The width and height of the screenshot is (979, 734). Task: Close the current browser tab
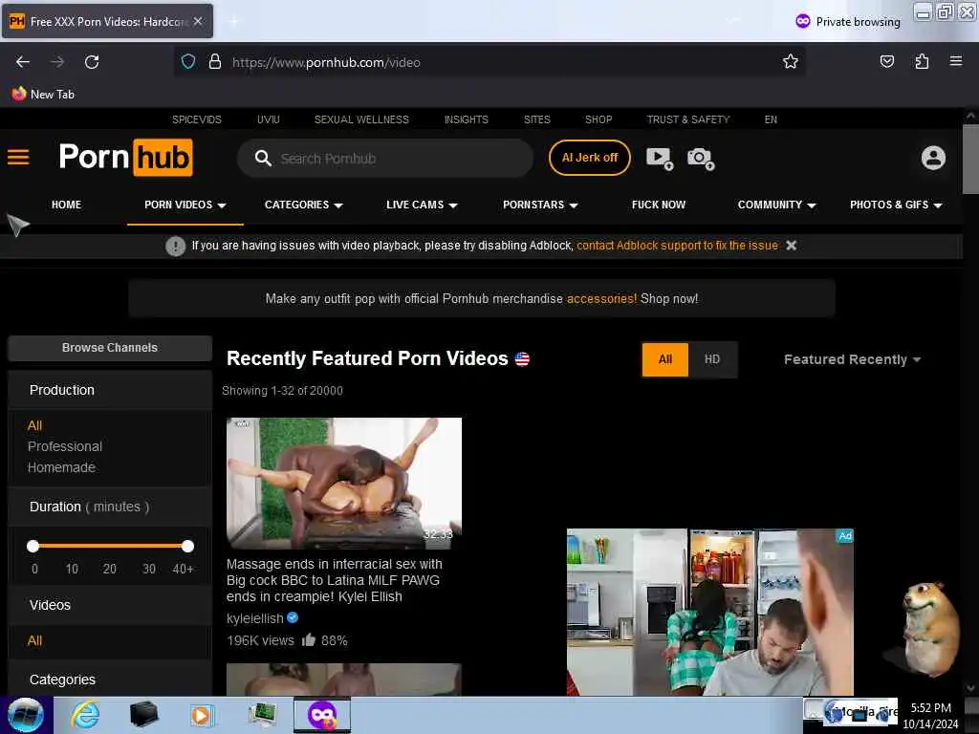point(197,21)
